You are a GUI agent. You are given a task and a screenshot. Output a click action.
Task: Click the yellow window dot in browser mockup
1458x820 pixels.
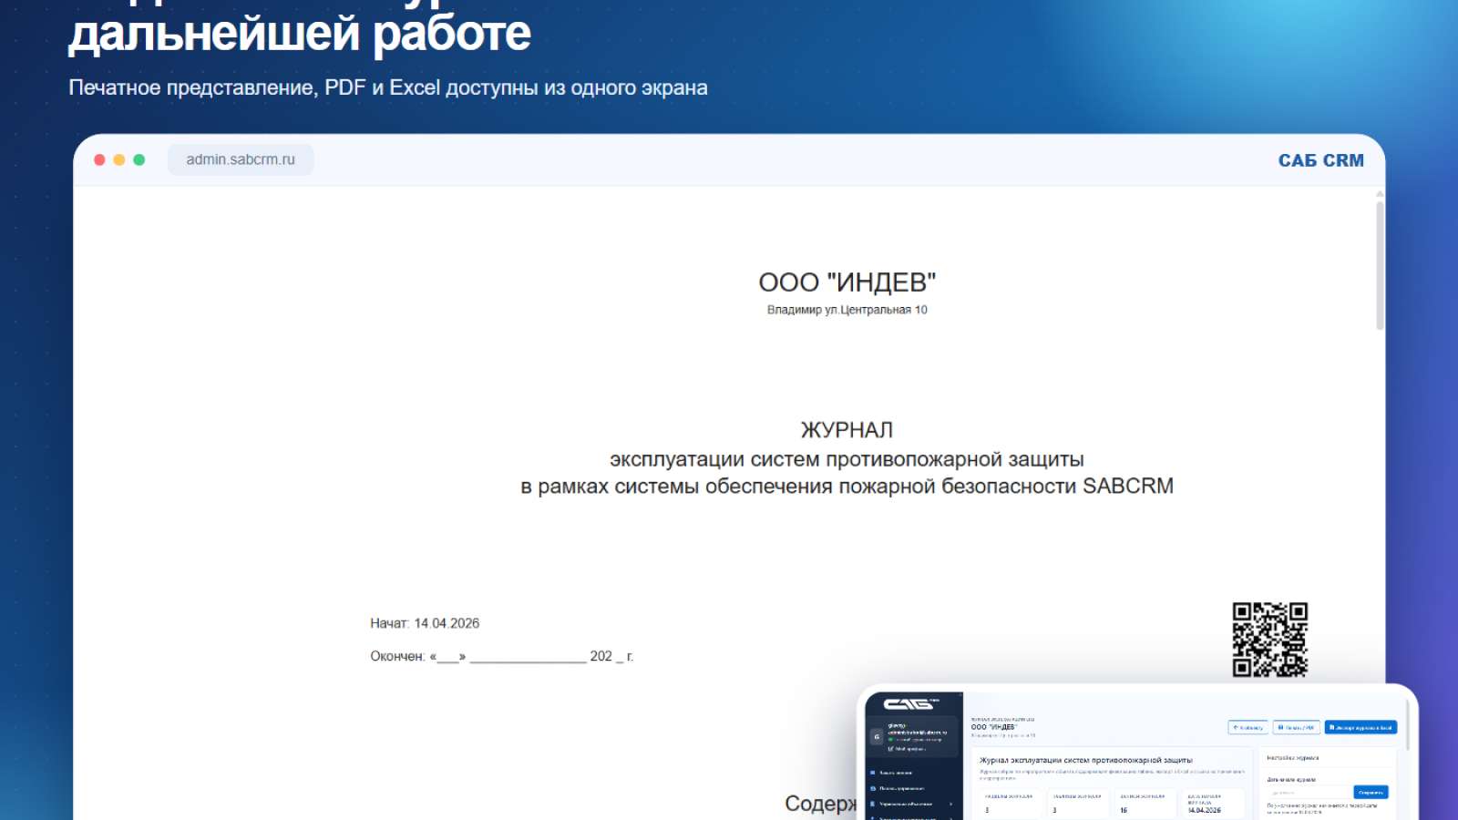point(119,159)
